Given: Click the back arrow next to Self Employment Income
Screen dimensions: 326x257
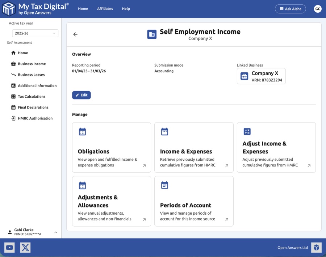Looking at the screenshot, I should (75, 34).
